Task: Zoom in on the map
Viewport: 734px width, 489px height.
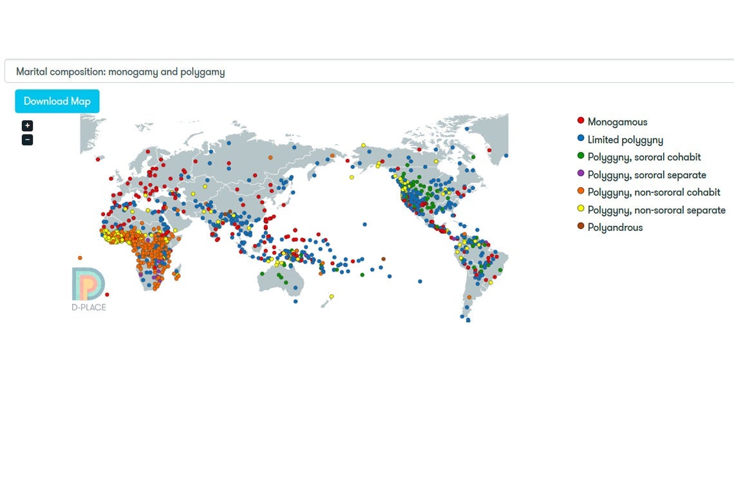Action: pos(27,125)
